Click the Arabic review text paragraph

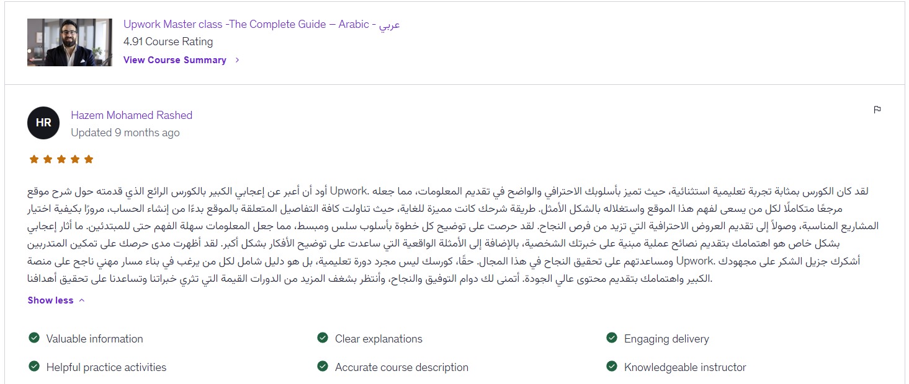[x=453, y=235]
